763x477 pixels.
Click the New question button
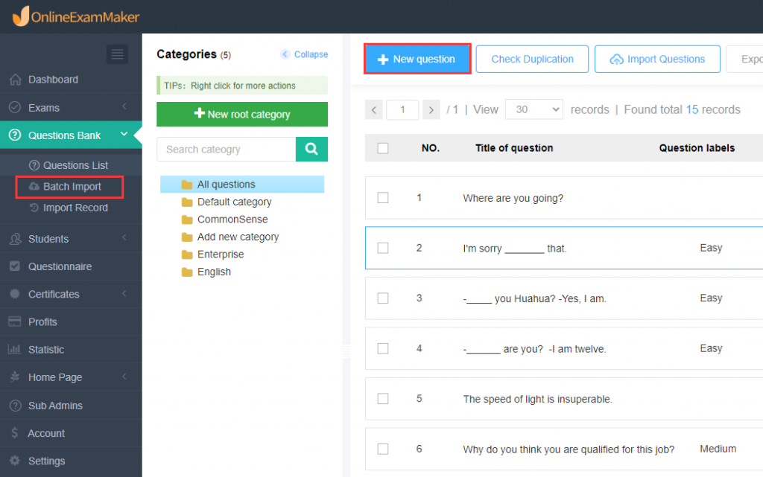(417, 59)
